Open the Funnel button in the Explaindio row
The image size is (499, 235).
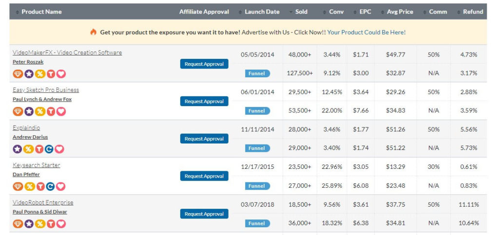(x=257, y=148)
